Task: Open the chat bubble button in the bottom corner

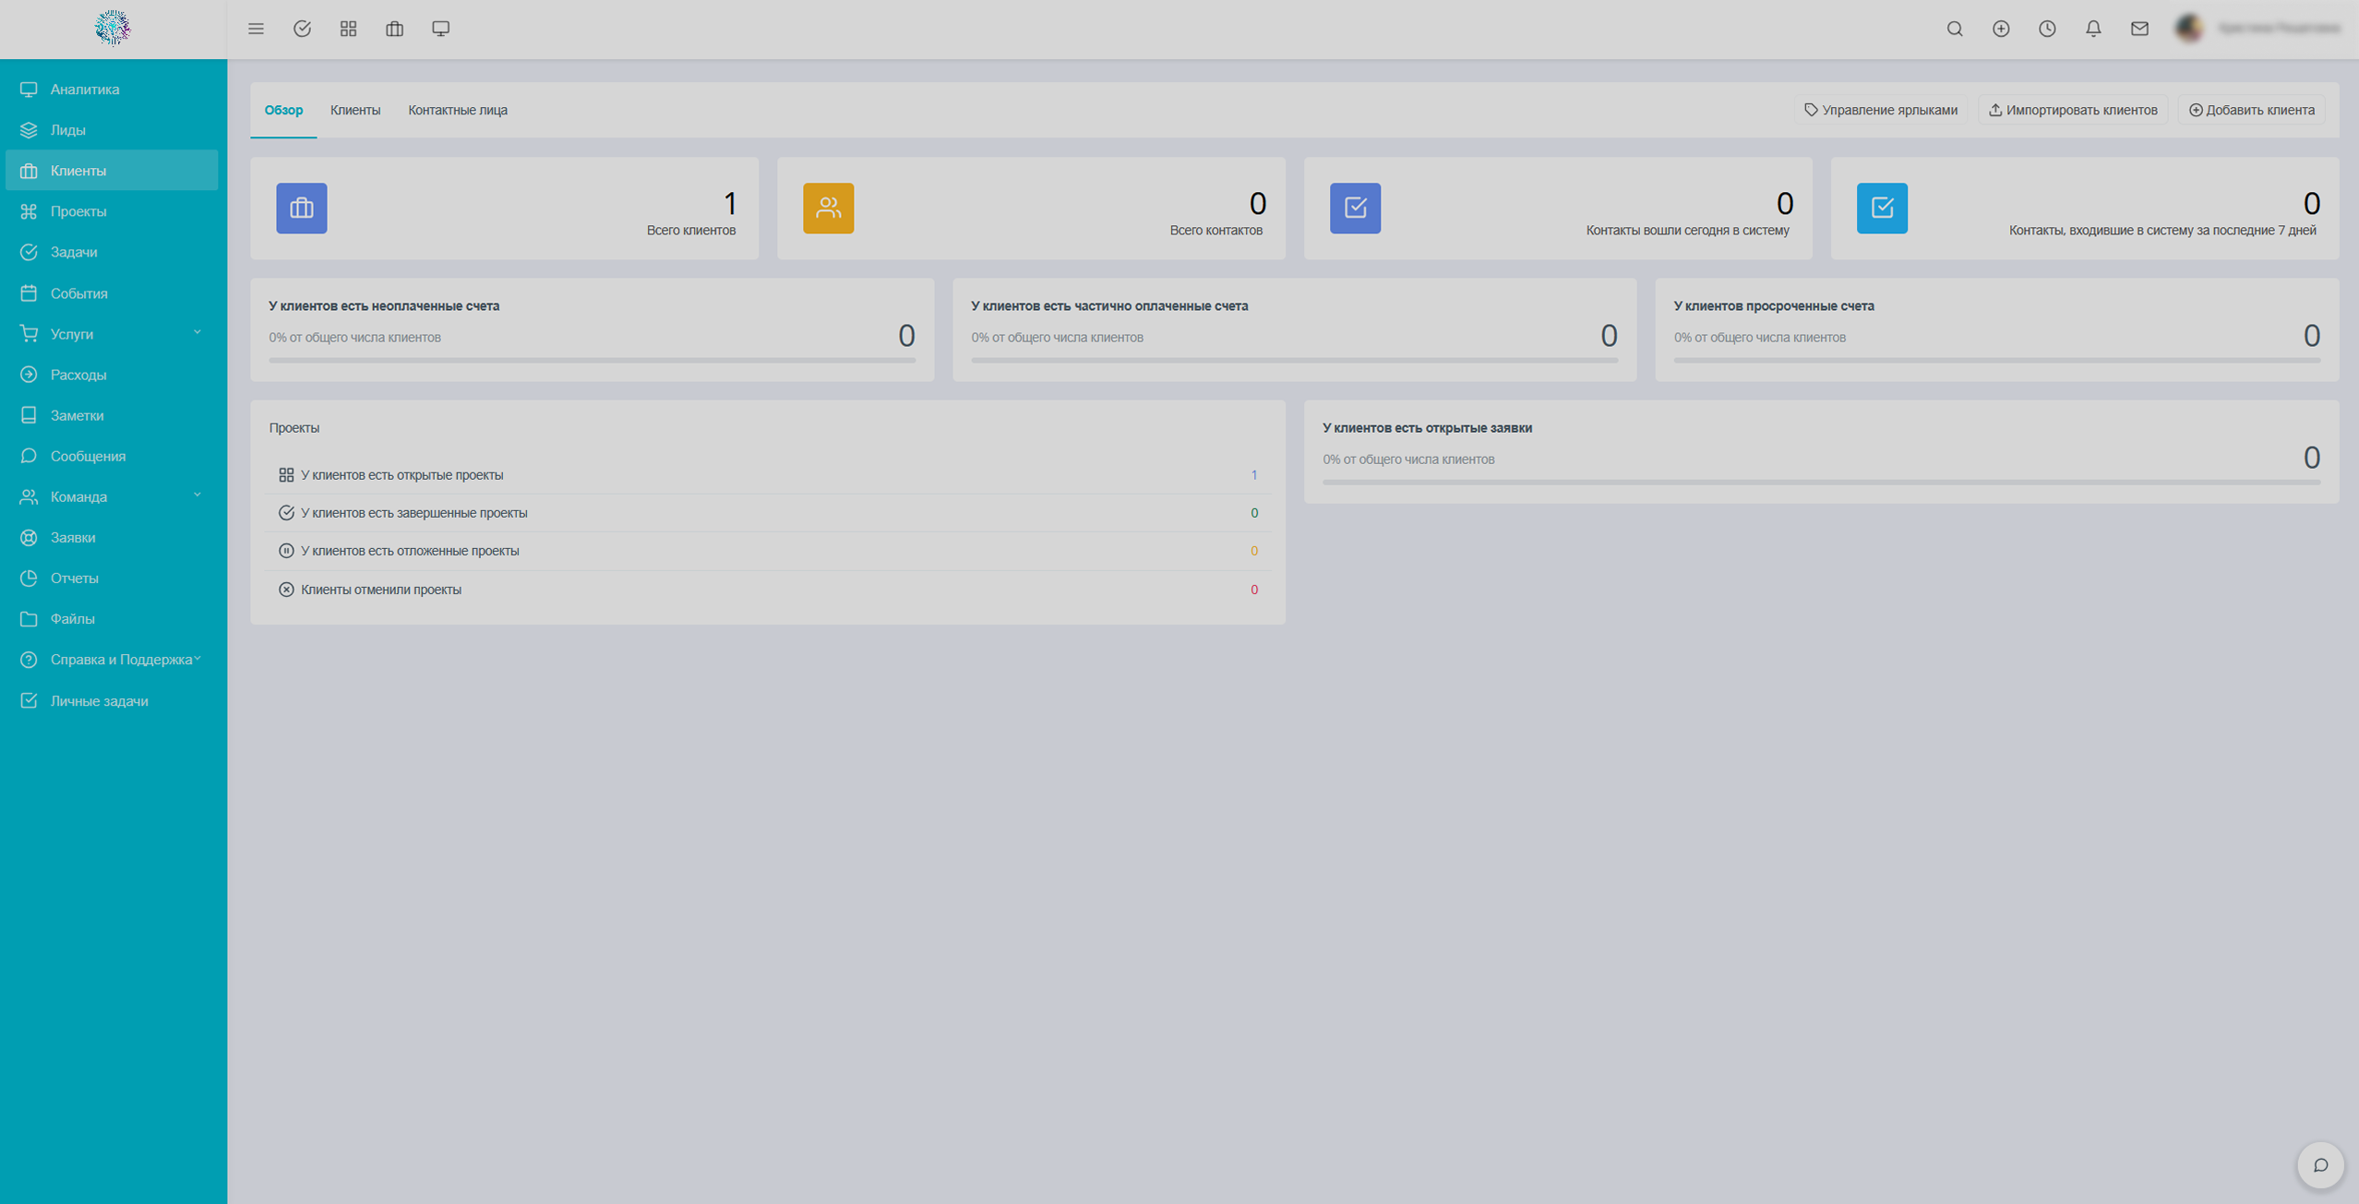Action: click(x=2319, y=1165)
